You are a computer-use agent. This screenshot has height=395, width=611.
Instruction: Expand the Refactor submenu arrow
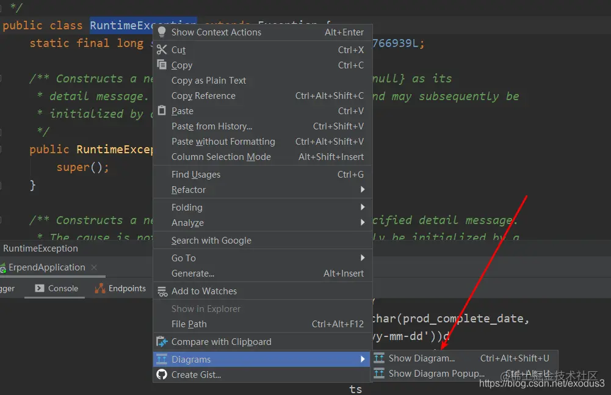363,189
